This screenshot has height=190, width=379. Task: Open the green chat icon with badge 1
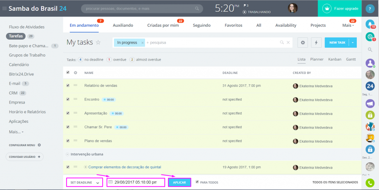click(x=370, y=37)
